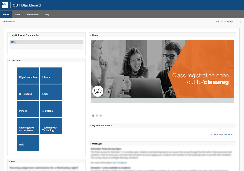Click the more announcements link
The image size is (244, 171).
click(x=222, y=134)
